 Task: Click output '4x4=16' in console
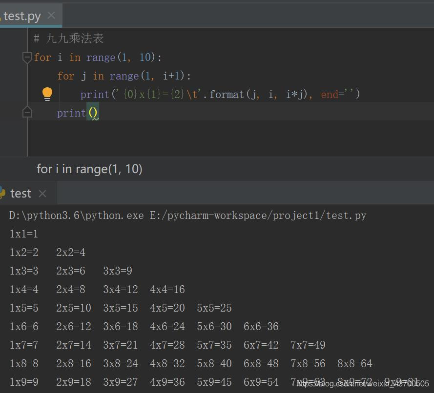click(x=167, y=289)
